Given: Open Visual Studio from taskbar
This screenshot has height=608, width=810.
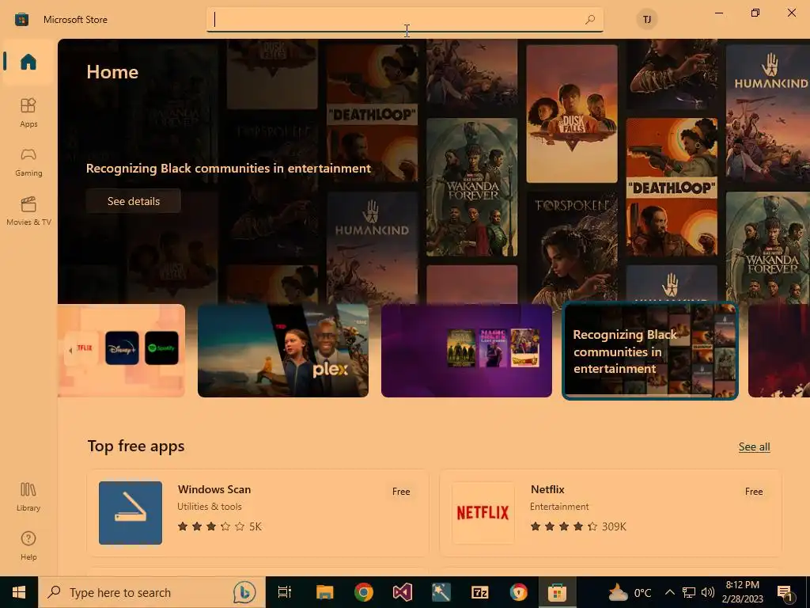Looking at the screenshot, I should coord(403,592).
